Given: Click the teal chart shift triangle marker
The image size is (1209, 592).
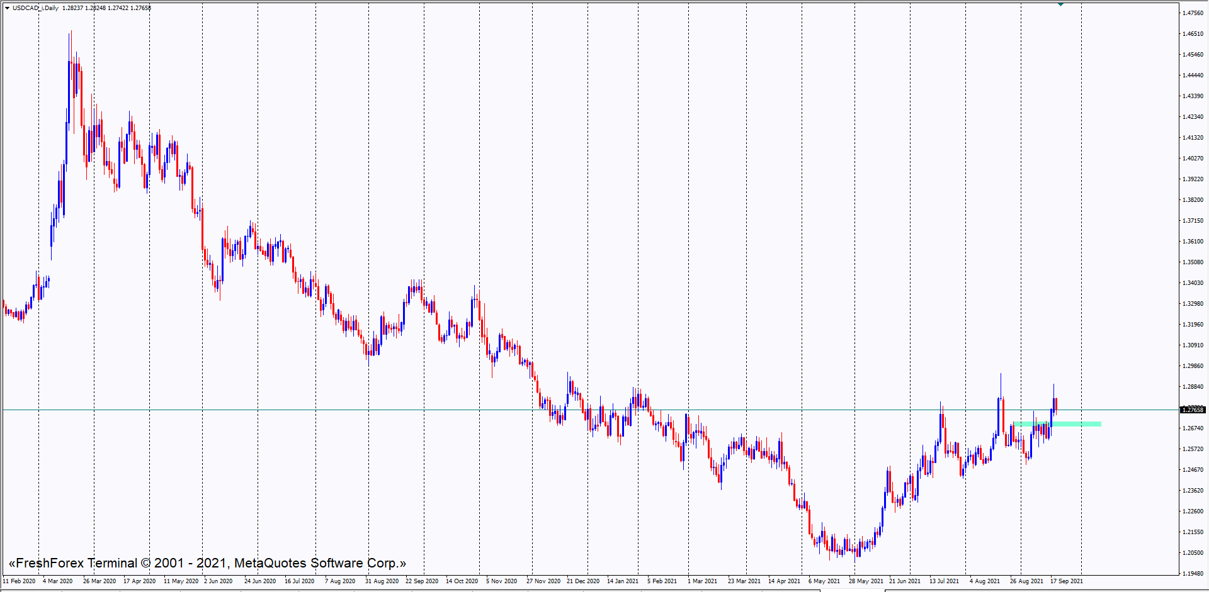Looking at the screenshot, I should pos(1060,4).
